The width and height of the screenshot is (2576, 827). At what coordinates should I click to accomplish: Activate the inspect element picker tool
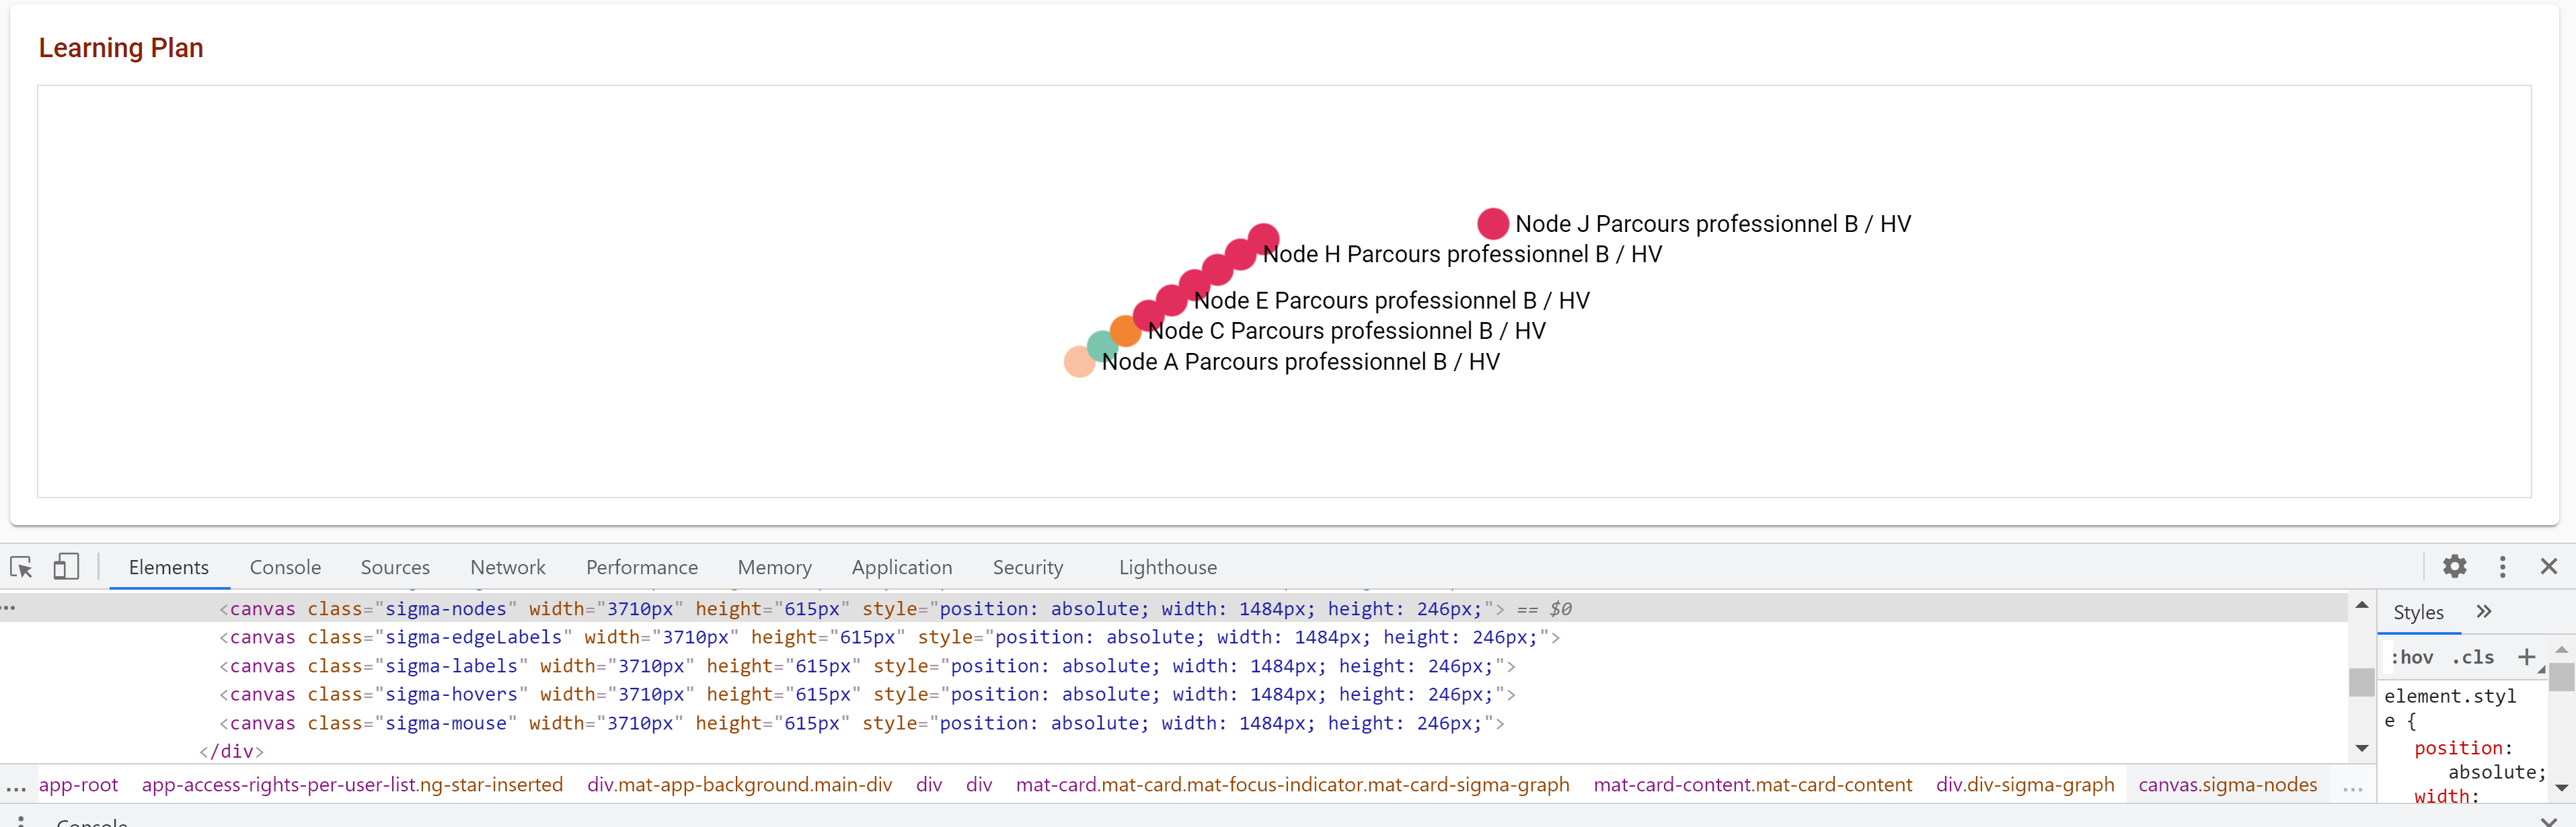[21, 567]
